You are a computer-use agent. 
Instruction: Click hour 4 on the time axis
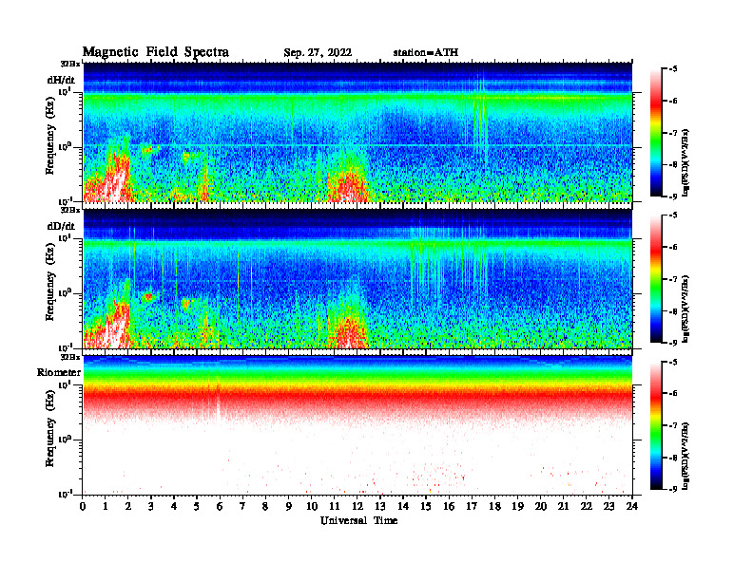174,507
